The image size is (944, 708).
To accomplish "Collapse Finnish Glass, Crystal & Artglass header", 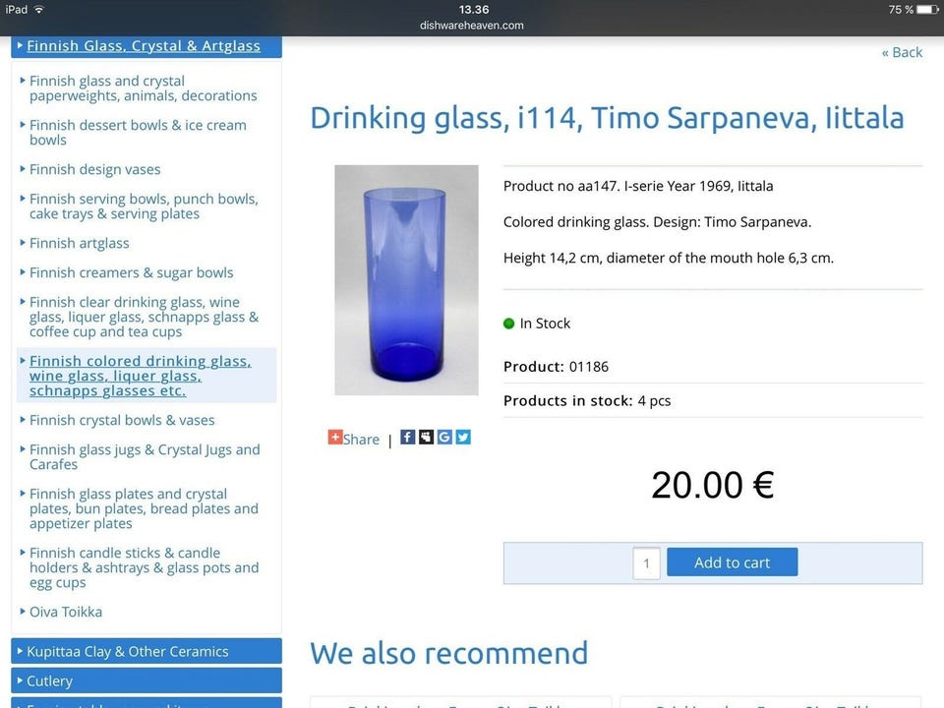I will (147, 46).
